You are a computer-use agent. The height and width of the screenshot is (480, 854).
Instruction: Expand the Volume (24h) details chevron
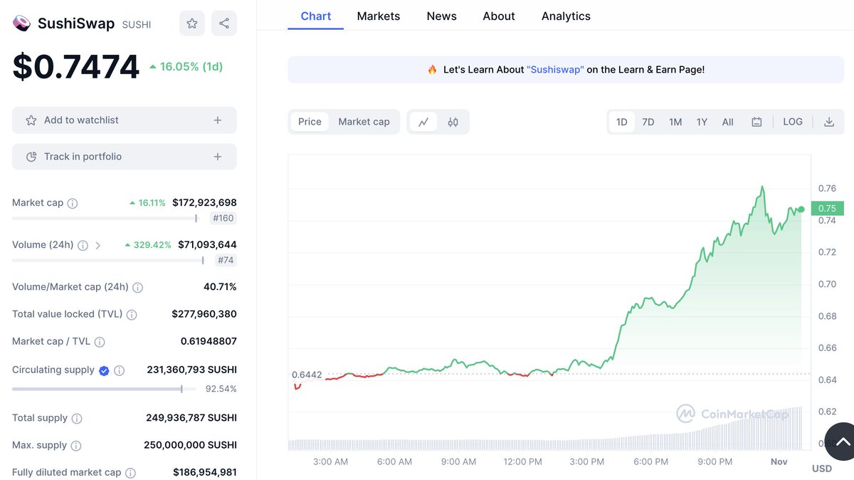click(98, 244)
